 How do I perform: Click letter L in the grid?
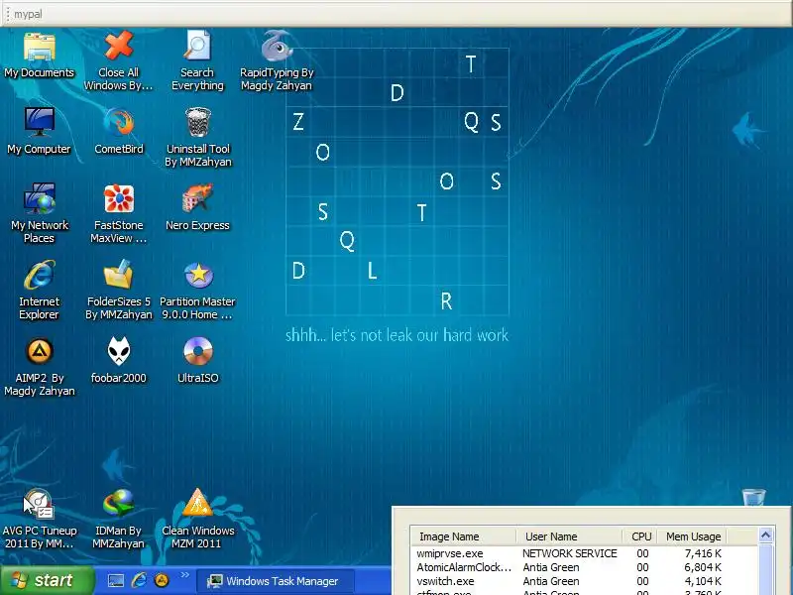[x=373, y=271]
